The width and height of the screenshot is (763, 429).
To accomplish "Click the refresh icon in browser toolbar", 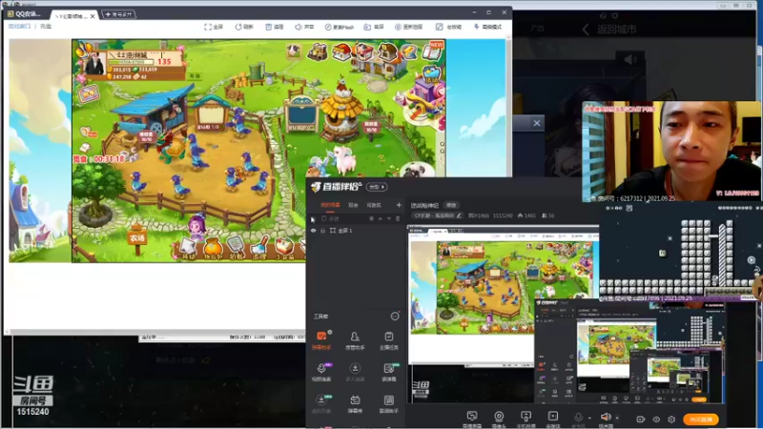I will (x=237, y=27).
